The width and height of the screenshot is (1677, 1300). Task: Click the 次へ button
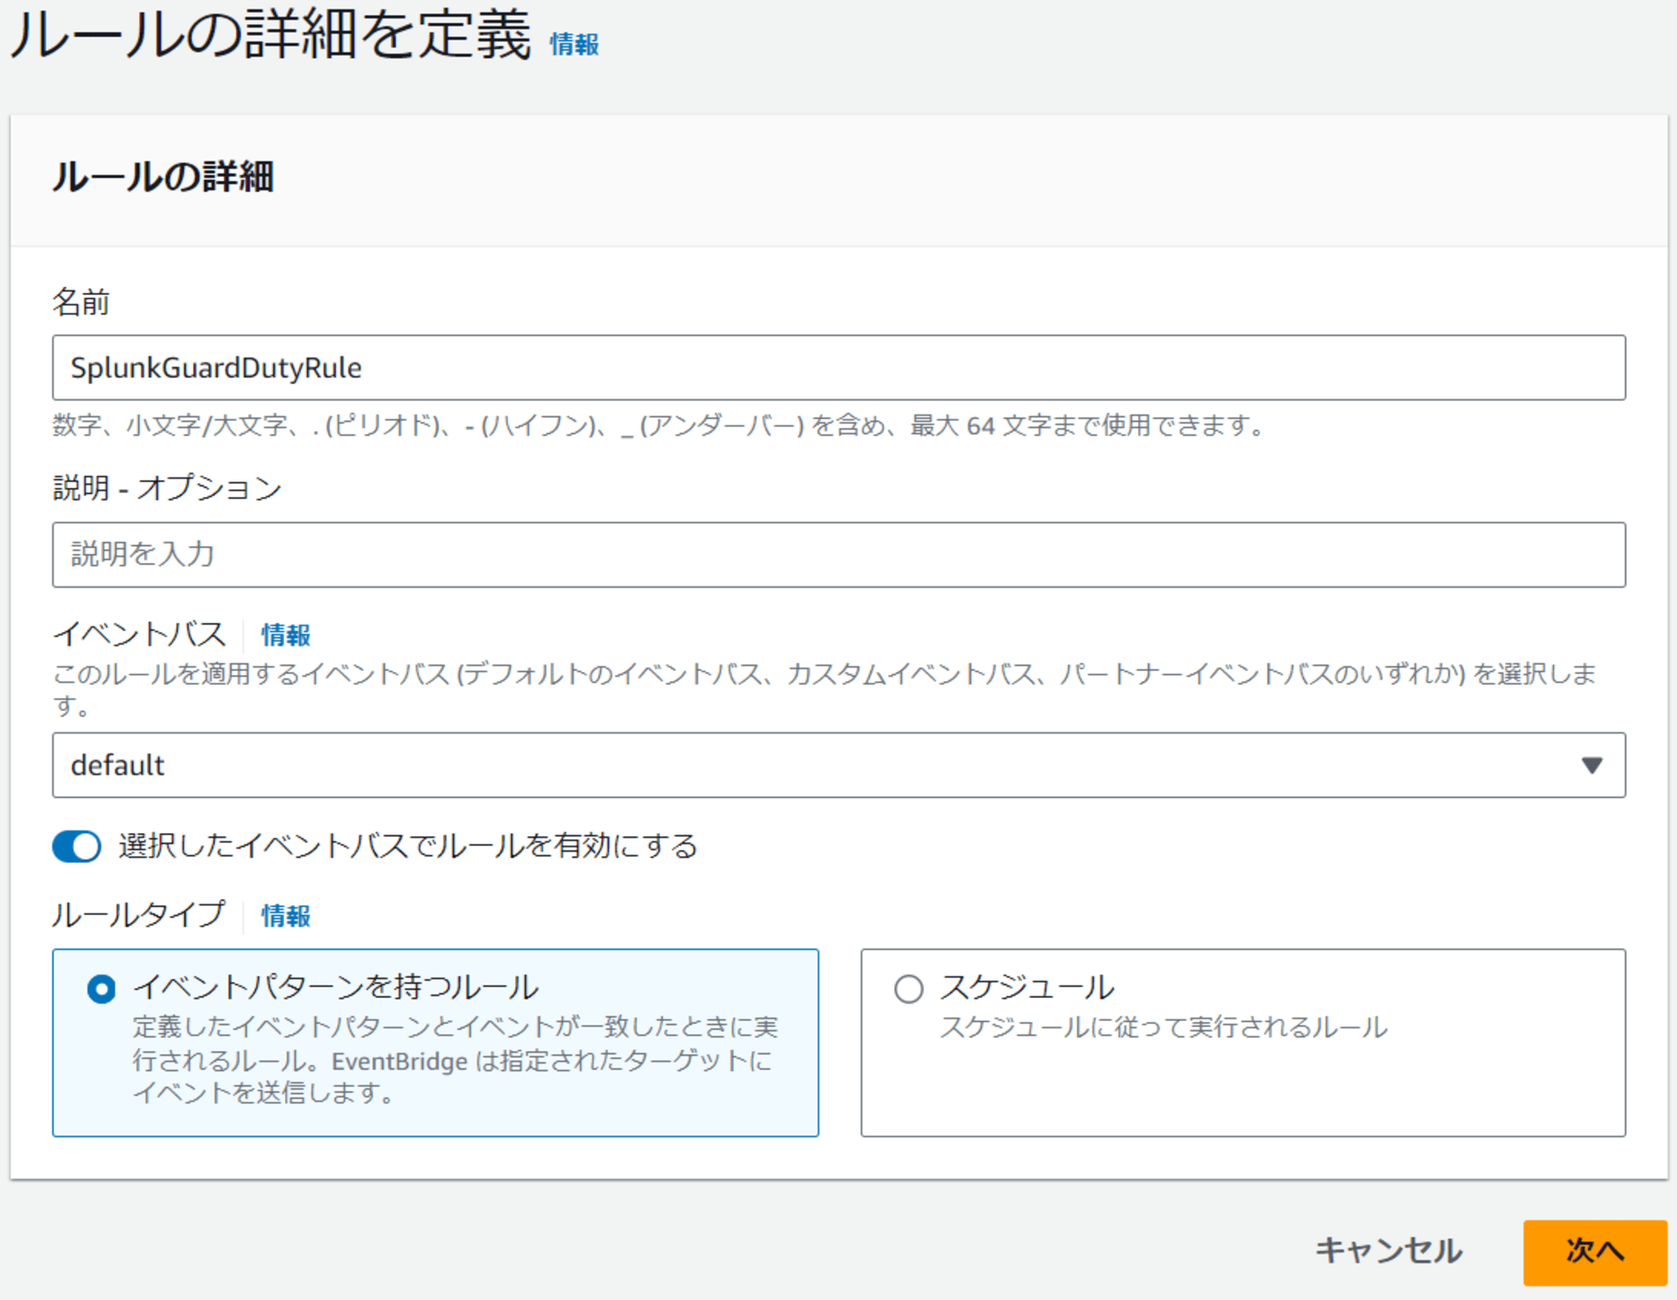(x=1595, y=1251)
